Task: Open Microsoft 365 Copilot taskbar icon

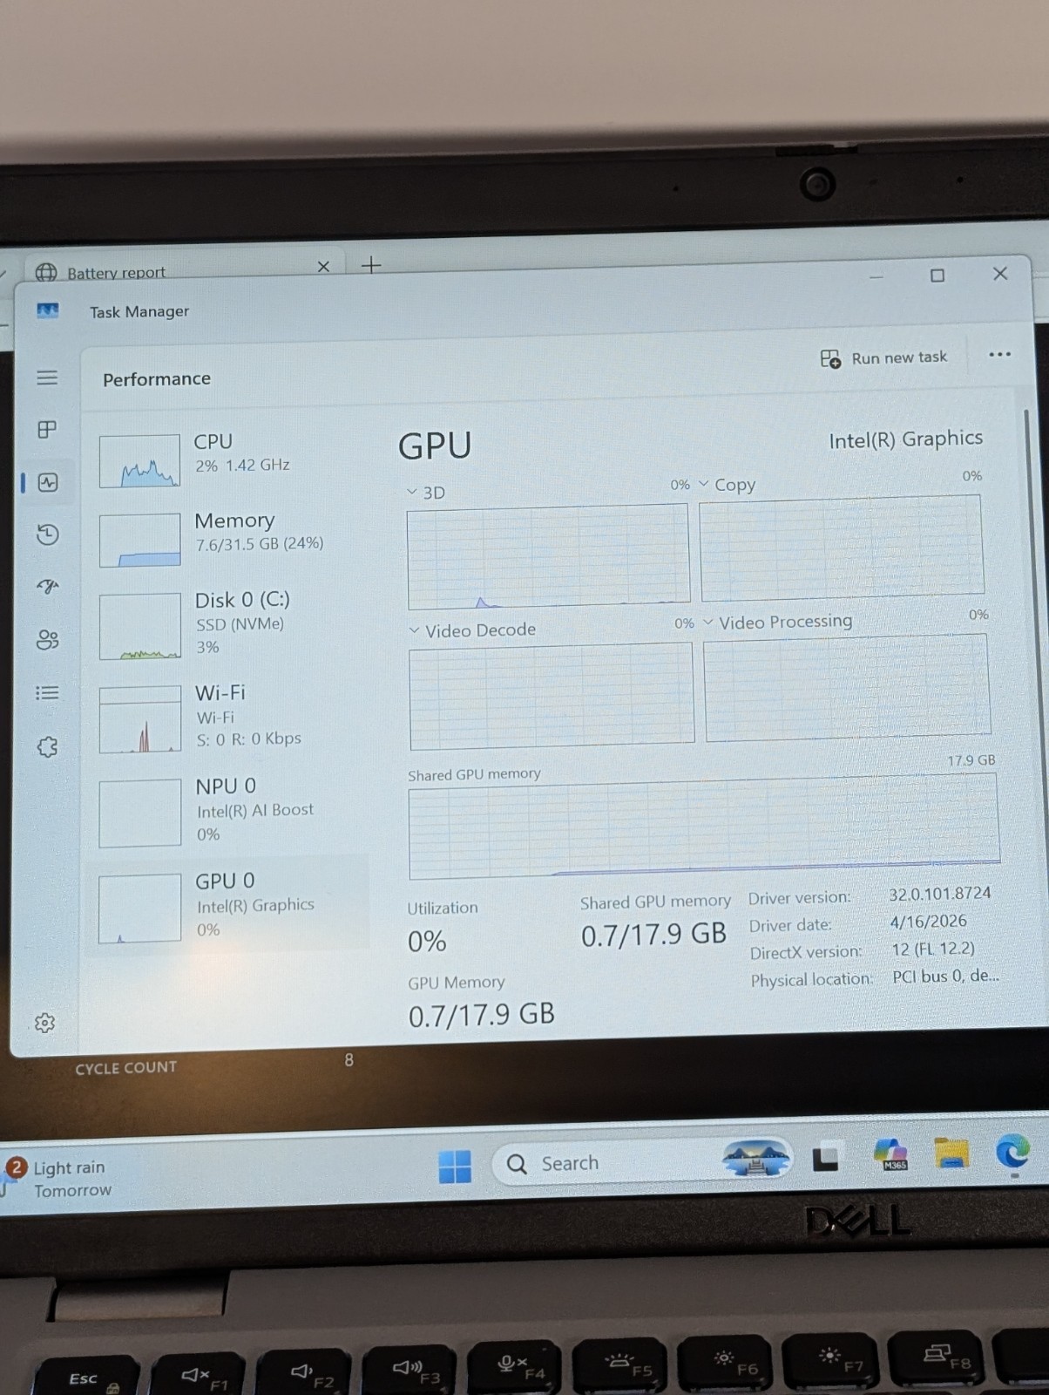Action: [x=891, y=1154]
